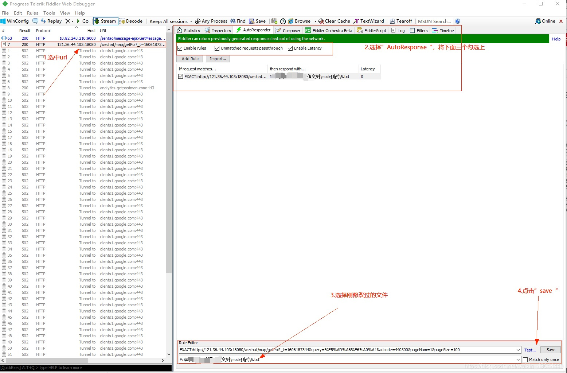The image size is (567, 373).
Task: Open the View menu
Action: tap(65, 13)
